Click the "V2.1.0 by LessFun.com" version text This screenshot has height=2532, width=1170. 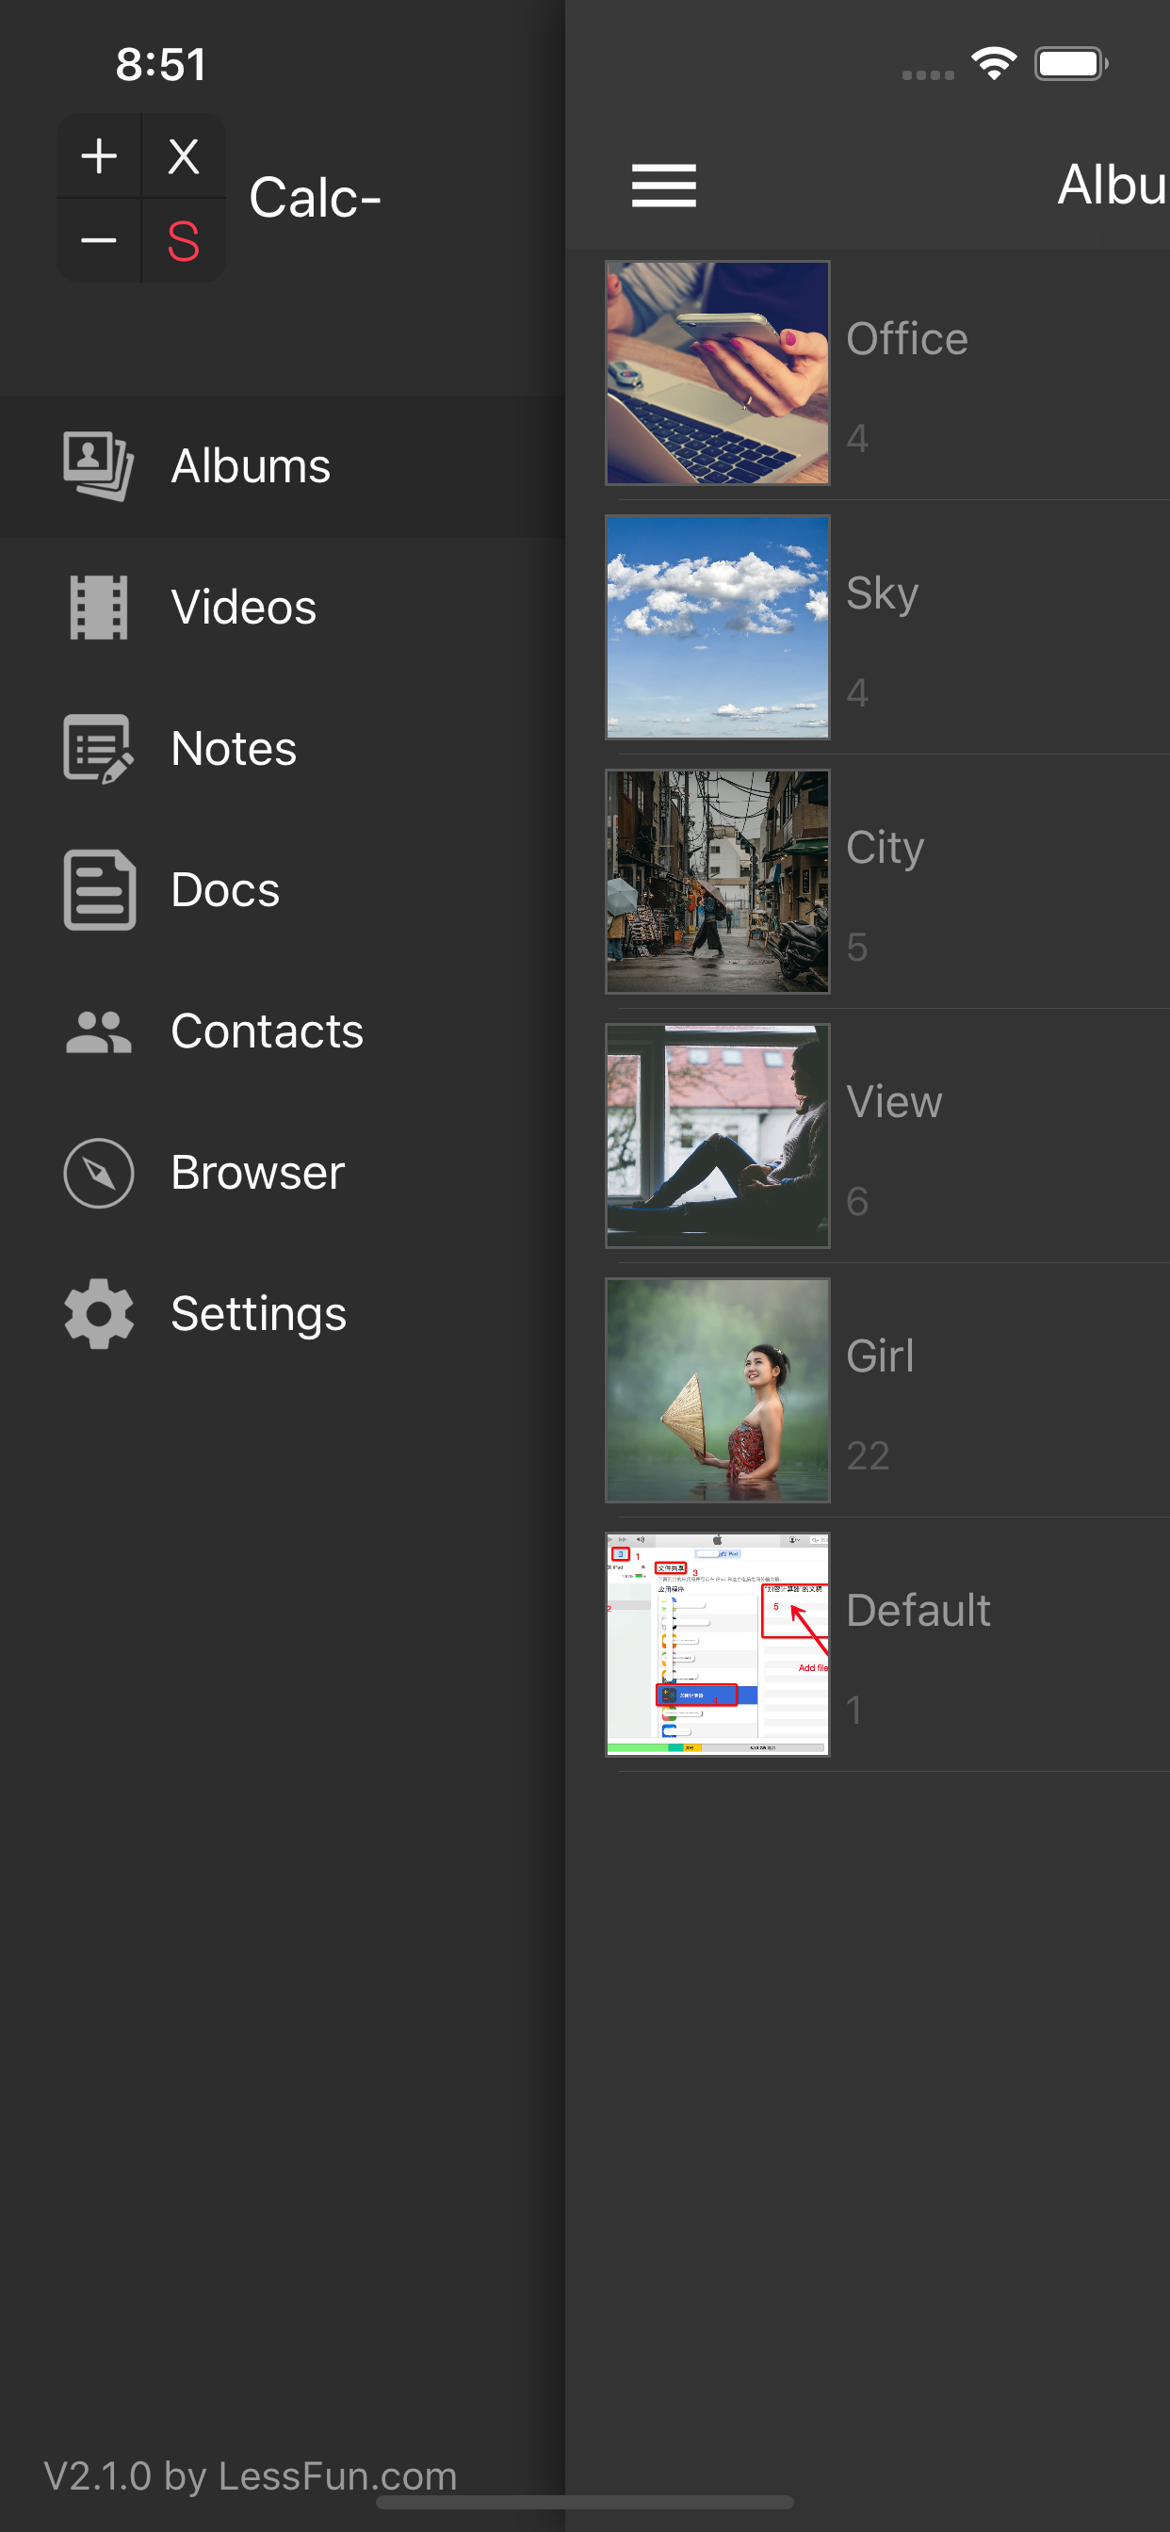pyautogui.click(x=251, y=2477)
